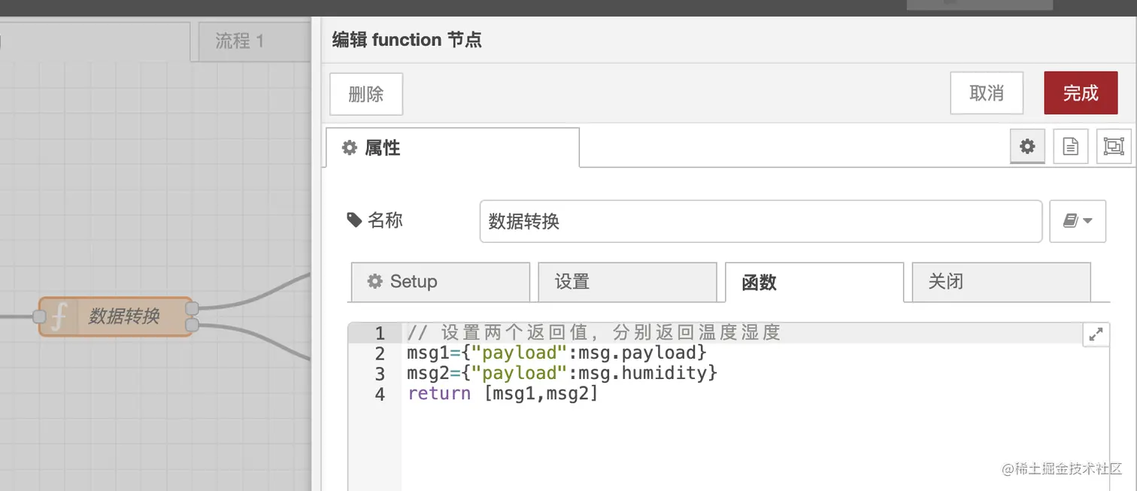This screenshot has height=491, width=1137.
Task: Open the 关闭 tab
Action: pyautogui.click(x=1000, y=282)
